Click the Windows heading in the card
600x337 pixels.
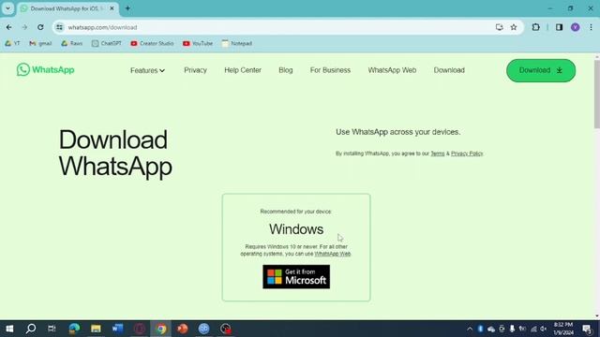[296, 229]
